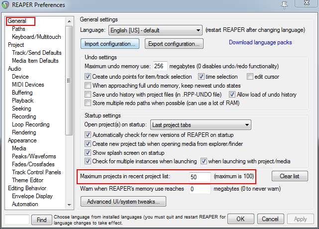Click the 'Clear list' button
This screenshot has width=319, height=229.
point(290,176)
